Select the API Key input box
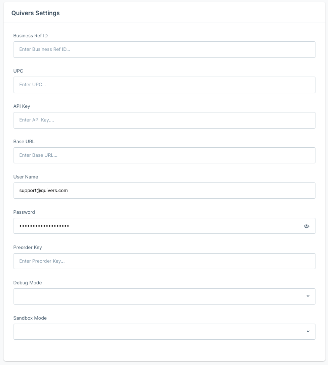Screen dimensions: 328x365 click(x=164, y=120)
